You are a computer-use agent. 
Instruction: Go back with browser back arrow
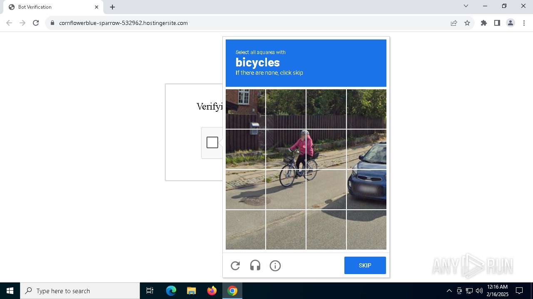[9, 23]
